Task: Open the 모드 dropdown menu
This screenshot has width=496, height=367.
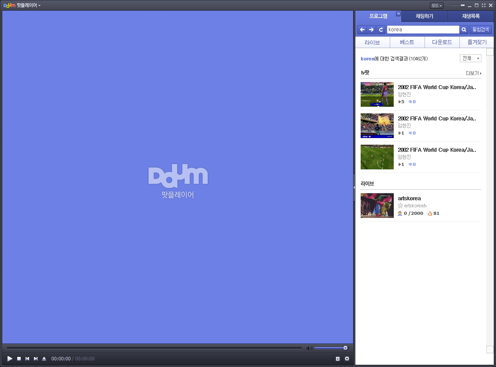Action: coord(436,5)
